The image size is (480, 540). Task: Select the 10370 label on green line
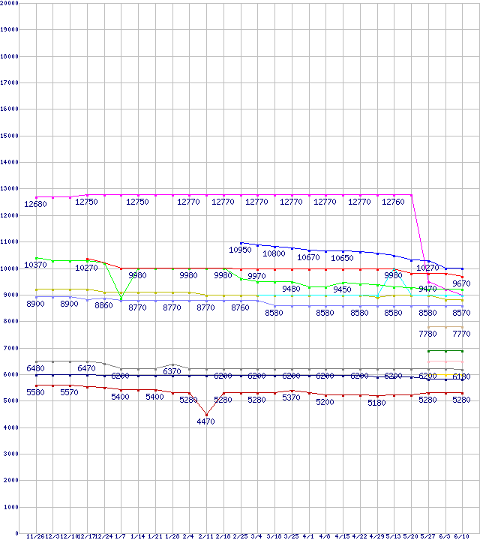click(36, 265)
